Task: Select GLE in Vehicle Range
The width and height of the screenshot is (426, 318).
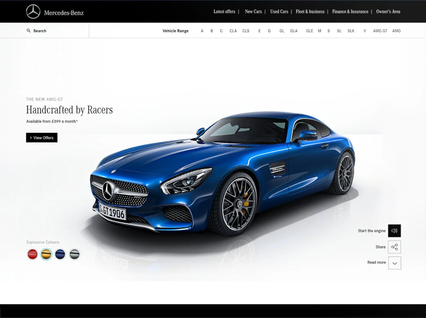Action: 310,31
